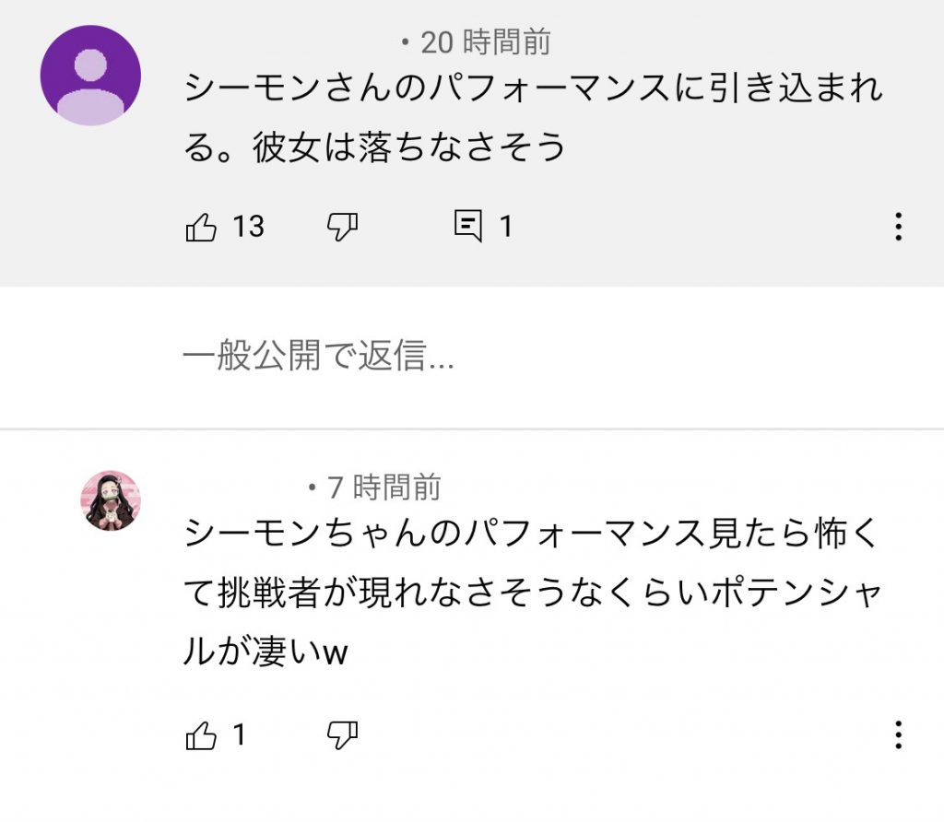This screenshot has width=944, height=822.
Task: Click the like count 13
Action: (248, 226)
